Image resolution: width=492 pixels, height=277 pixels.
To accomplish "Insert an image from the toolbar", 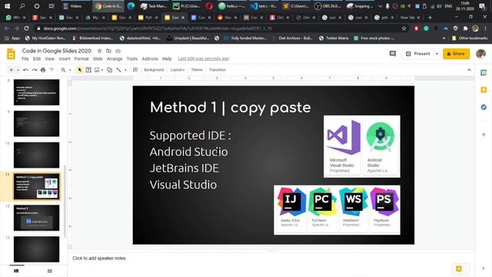I will (97, 70).
